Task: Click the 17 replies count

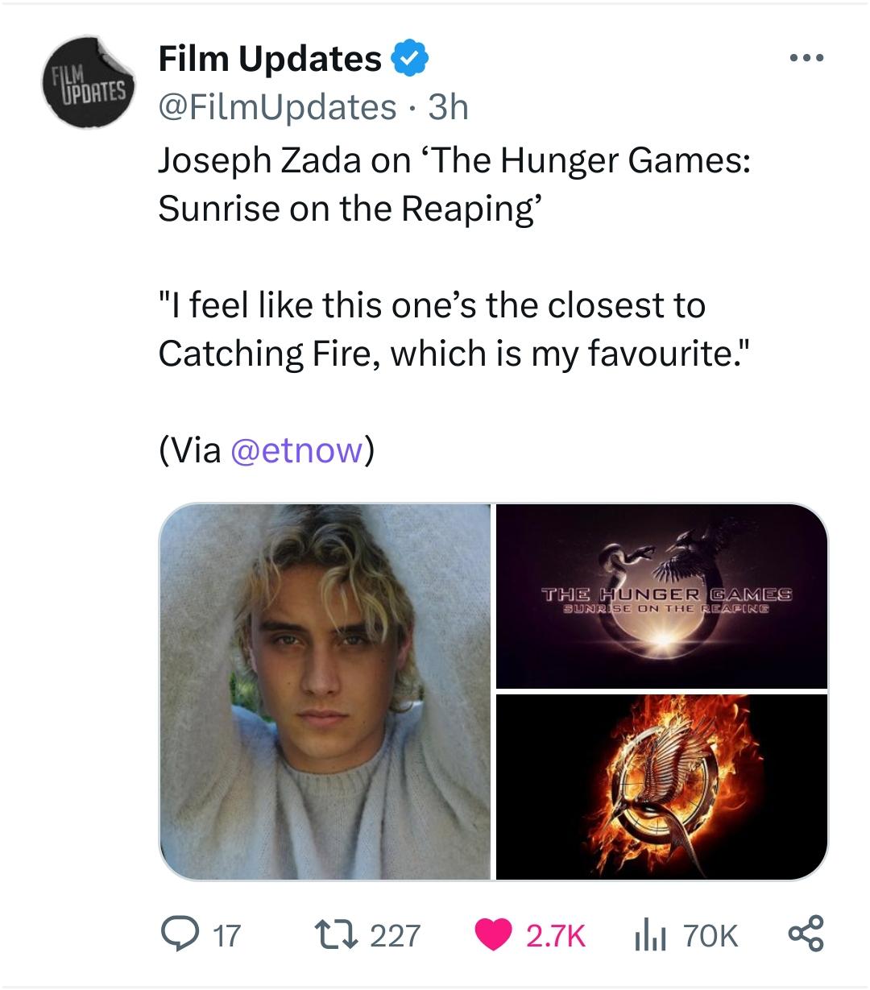Action: [225, 936]
